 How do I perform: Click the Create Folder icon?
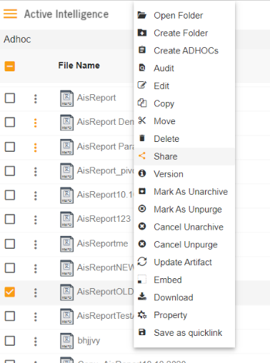142,33
